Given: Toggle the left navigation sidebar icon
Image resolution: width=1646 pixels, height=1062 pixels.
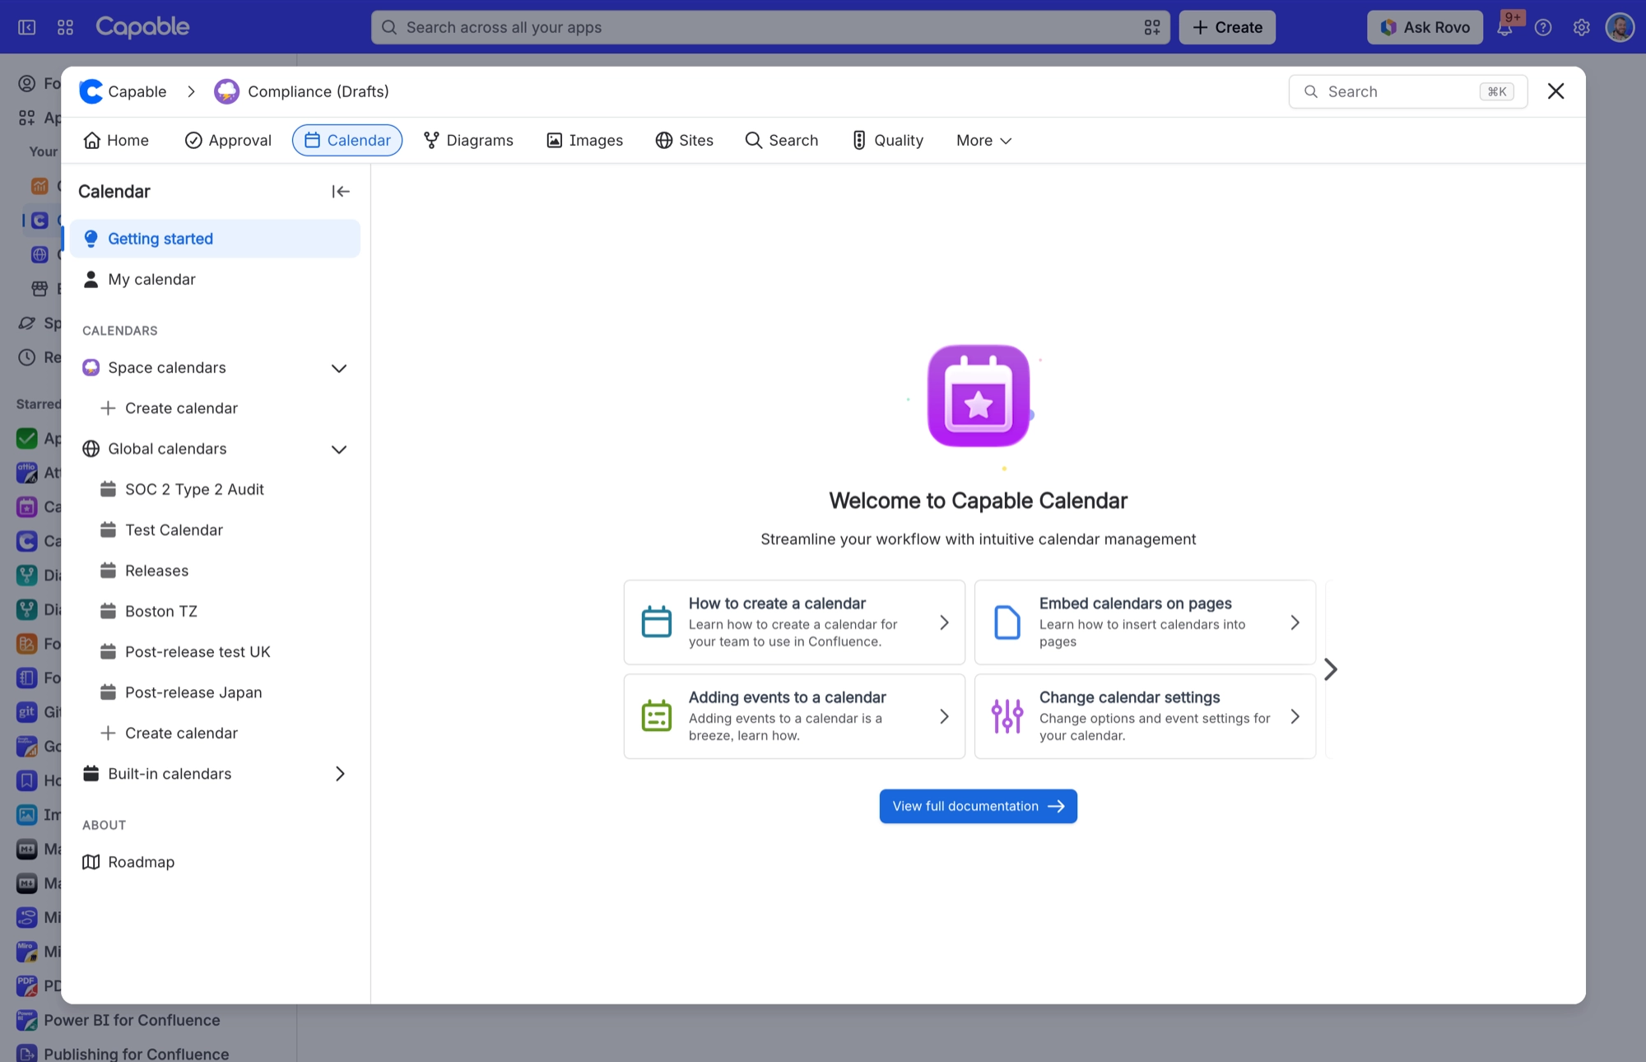Looking at the screenshot, I should click(x=27, y=27).
